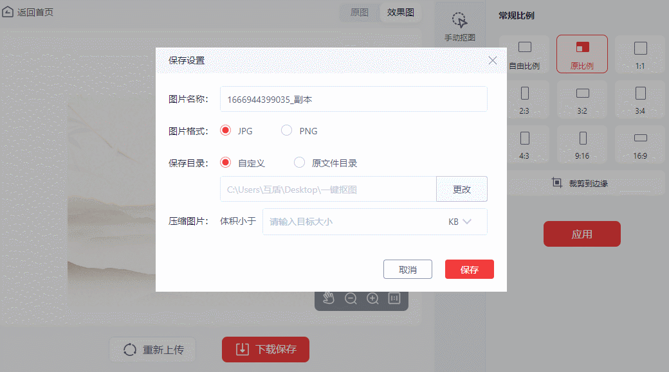Choose the 自由比例 free ratio option
The width and height of the screenshot is (669, 372).
[524, 54]
